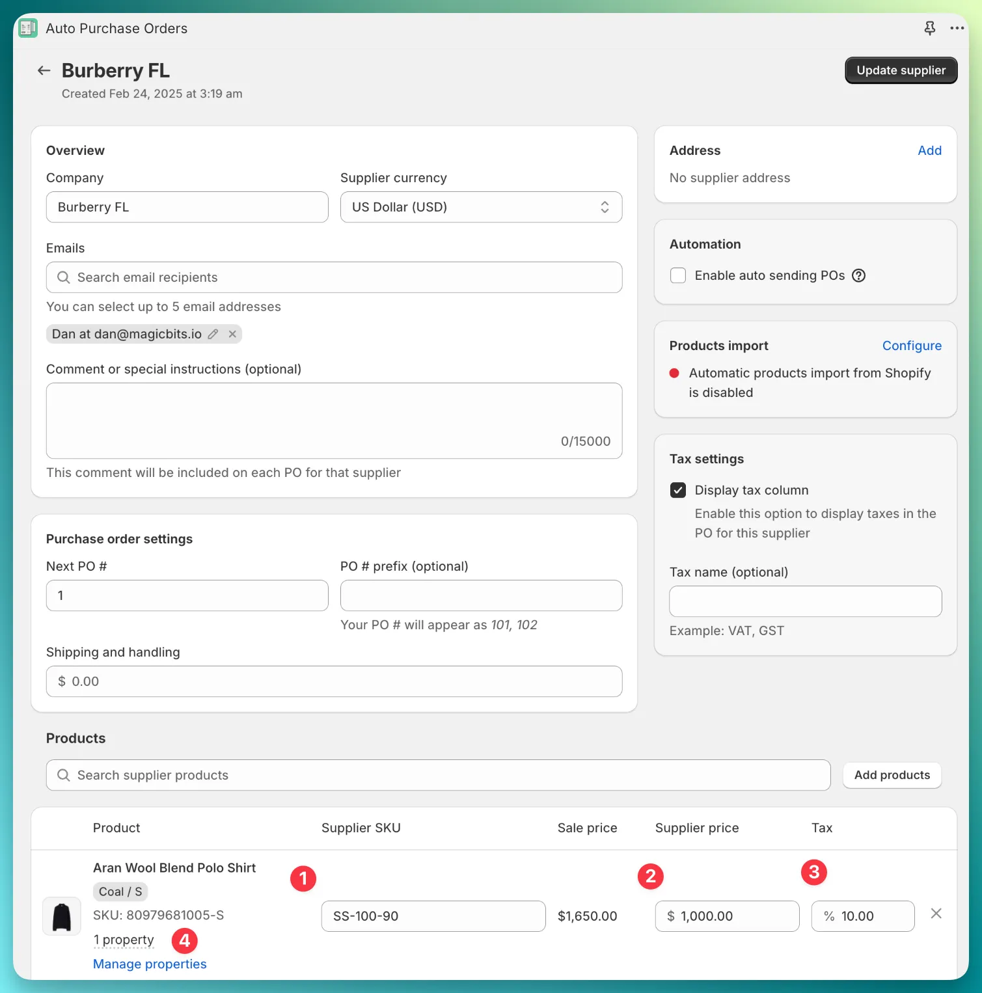Enable auto sending POs checkbox
Viewport: 982px width, 993px height.
coord(678,275)
